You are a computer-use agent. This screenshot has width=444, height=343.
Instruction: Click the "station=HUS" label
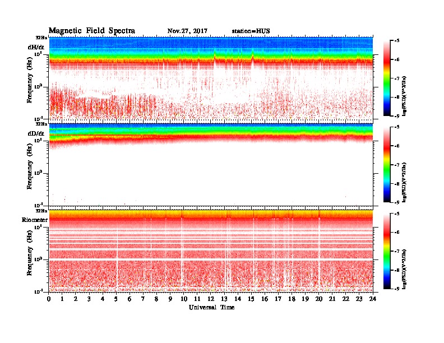[x=251, y=31]
